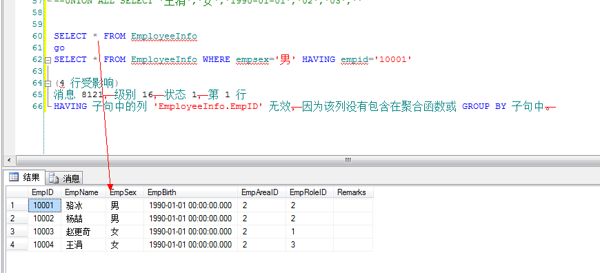Click EmployeeInfo in line 60 query
The height and width of the screenshot is (273, 600).
pyautogui.click(x=163, y=37)
